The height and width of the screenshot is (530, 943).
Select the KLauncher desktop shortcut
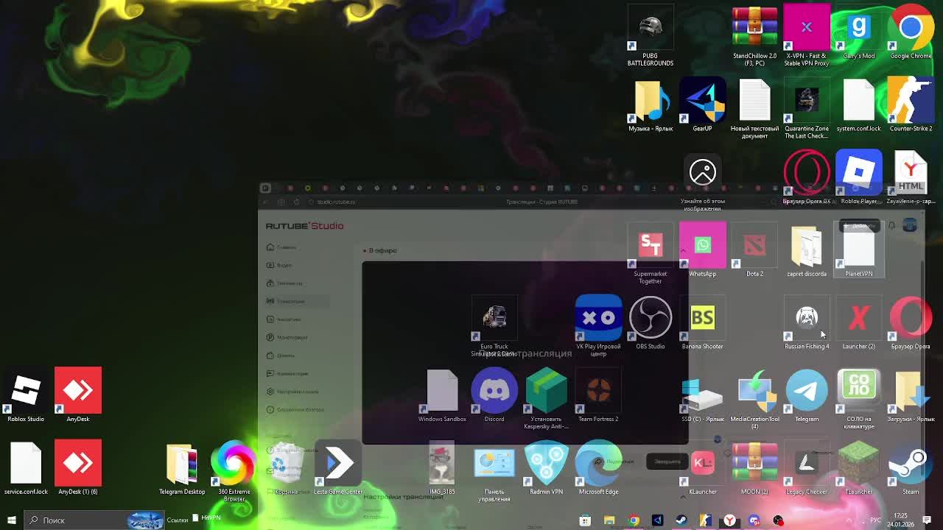coord(703,463)
